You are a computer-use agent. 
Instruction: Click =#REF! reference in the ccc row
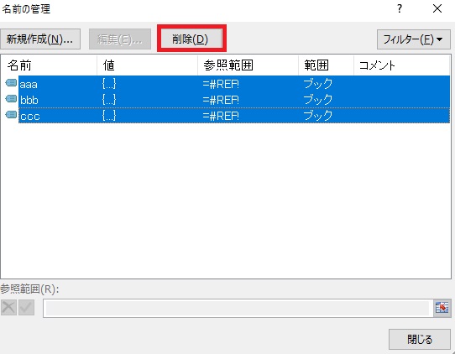click(x=221, y=116)
